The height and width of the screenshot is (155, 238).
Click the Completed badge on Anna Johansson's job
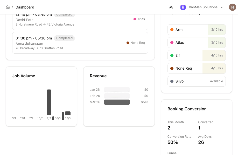pyautogui.click(x=64, y=38)
